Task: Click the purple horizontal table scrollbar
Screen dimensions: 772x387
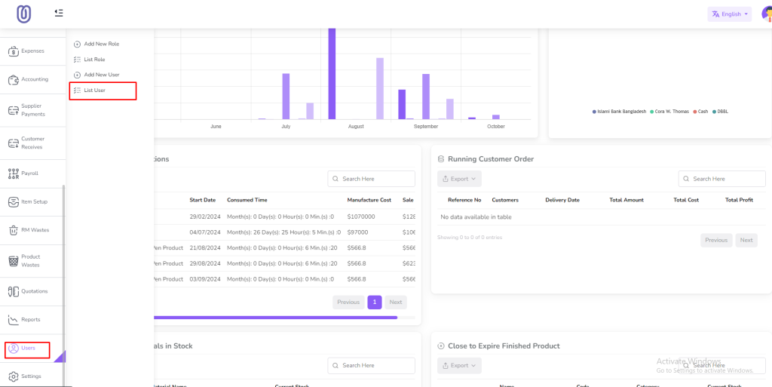Action: [276, 318]
